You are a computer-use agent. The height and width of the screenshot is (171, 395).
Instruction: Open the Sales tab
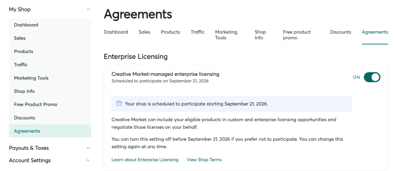point(144,32)
